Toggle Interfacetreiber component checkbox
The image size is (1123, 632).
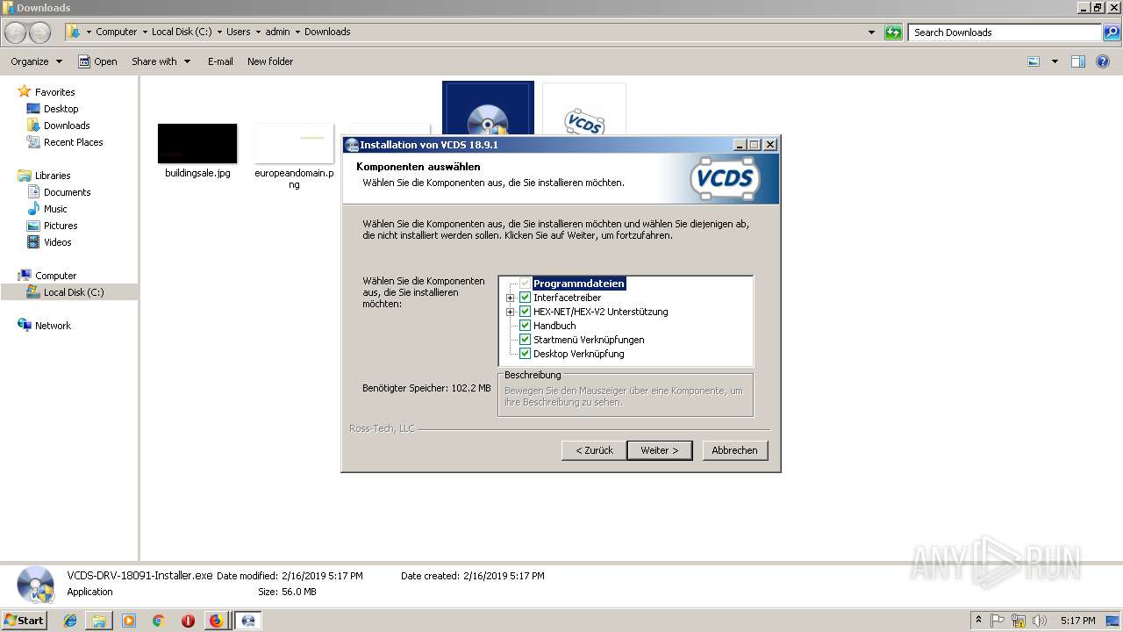pos(526,298)
